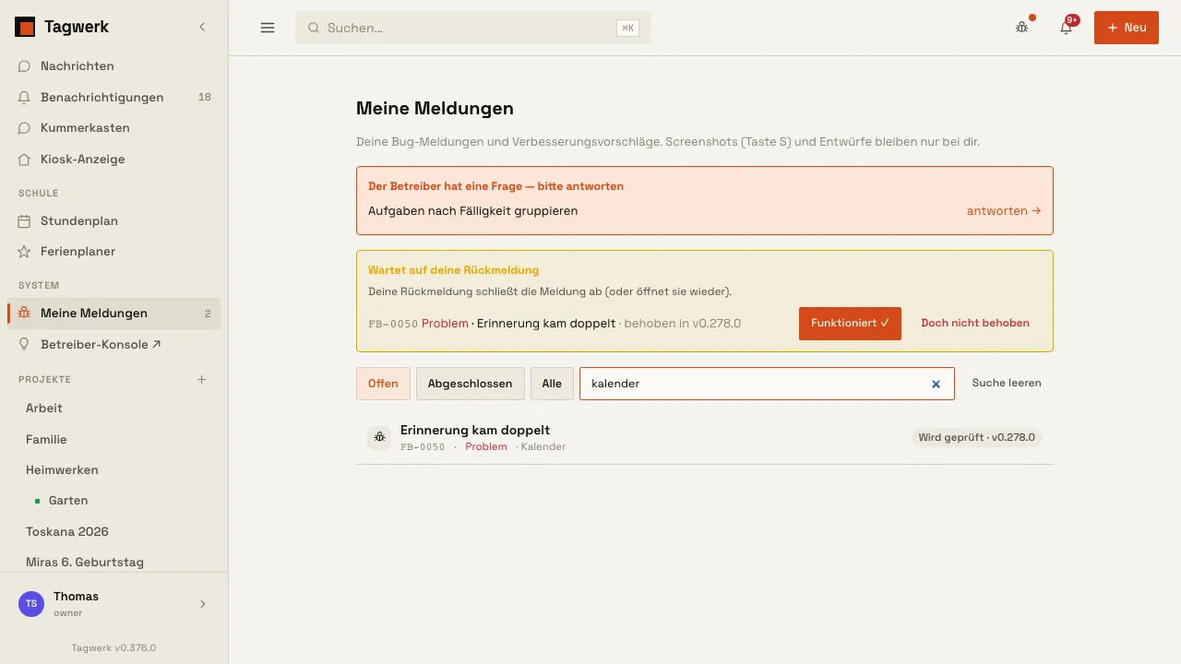Open the hamburger menu
The width and height of the screenshot is (1181, 664).
[x=268, y=28]
